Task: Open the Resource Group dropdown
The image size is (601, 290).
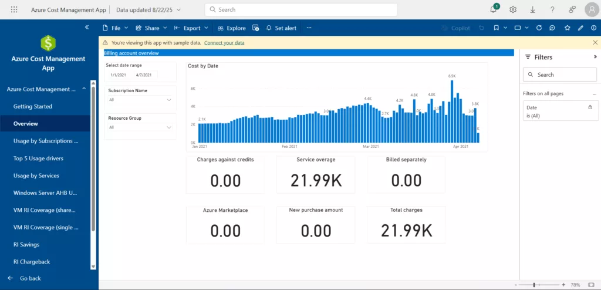Action: [140, 127]
